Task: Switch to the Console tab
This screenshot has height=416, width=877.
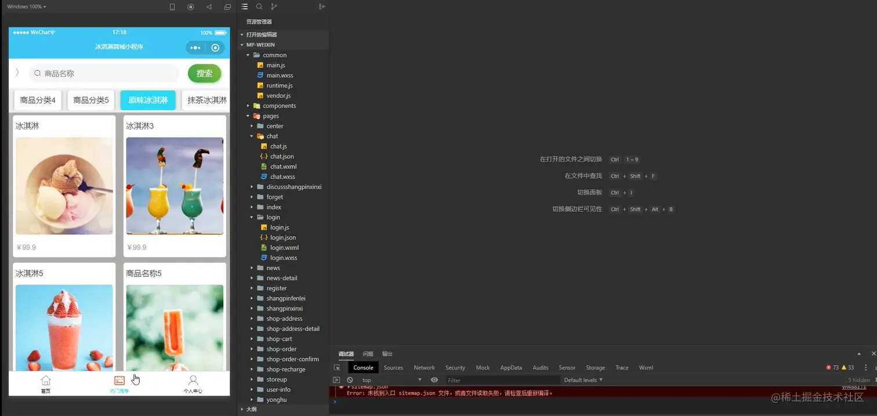Action: pyautogui.click(x=363, y=367)
